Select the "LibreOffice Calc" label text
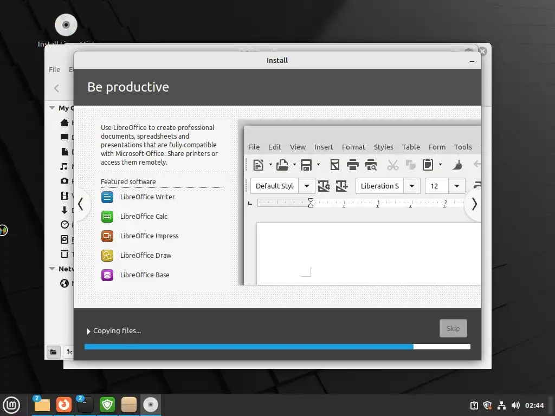 click(x=144, y=217)
